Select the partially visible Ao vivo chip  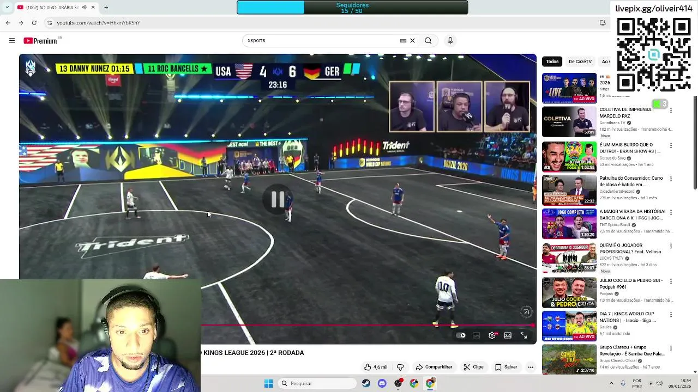(x=605, y=62)
